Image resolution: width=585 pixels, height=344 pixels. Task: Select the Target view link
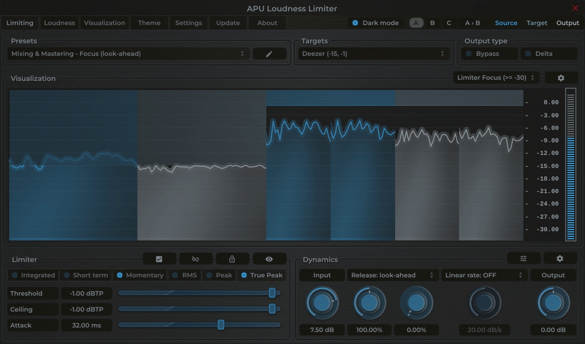(x=537, y=23)
